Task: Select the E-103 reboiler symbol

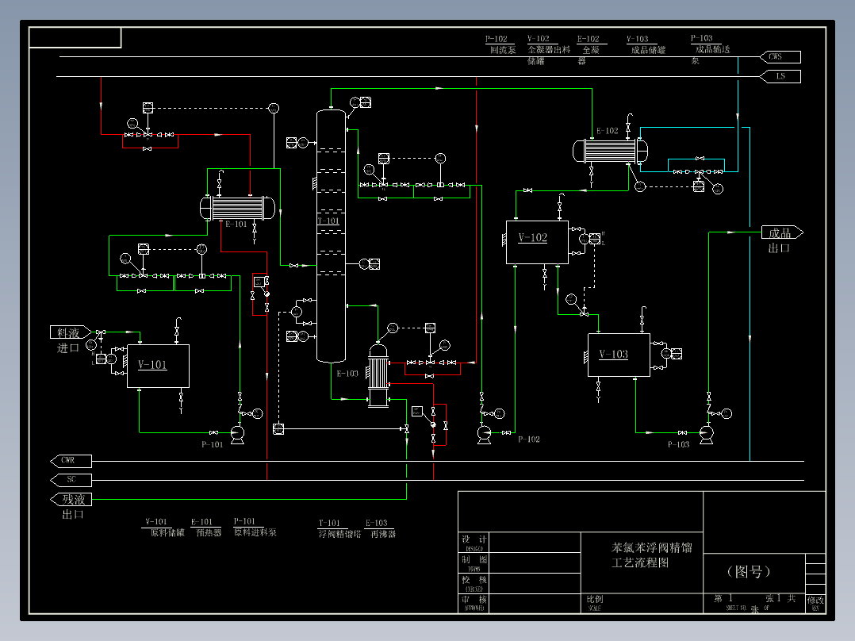Action: click(378, 376)
